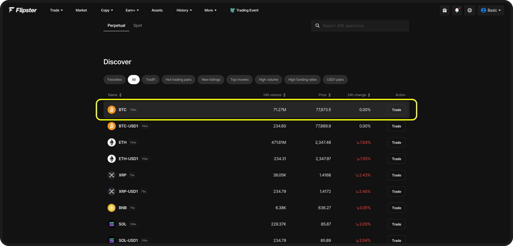
Task: Click the search magnifier icon
Action: click(x=318, y=26)
